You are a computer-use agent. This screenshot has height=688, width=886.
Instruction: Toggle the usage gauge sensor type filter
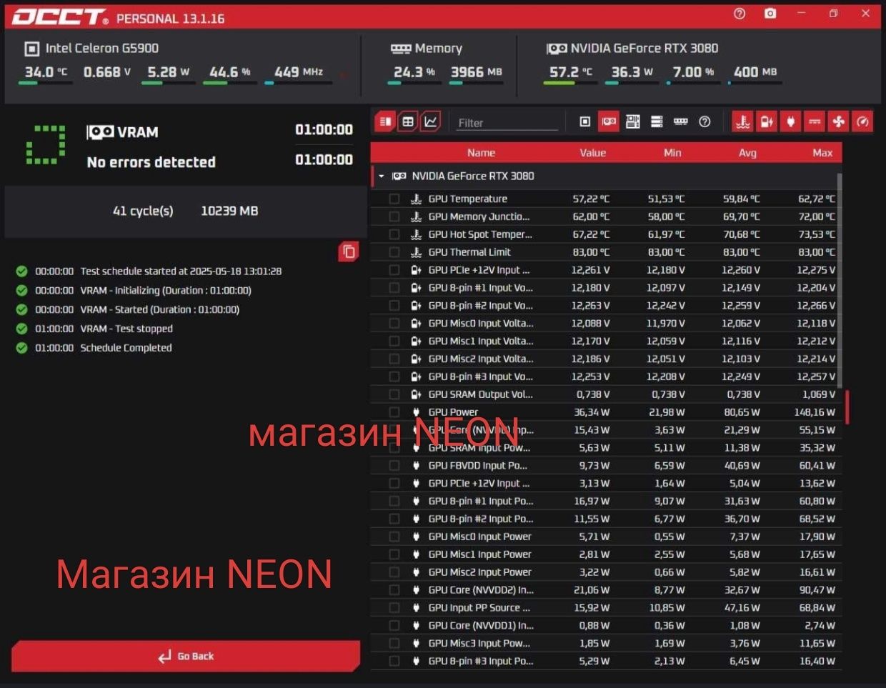coord(862,122)
